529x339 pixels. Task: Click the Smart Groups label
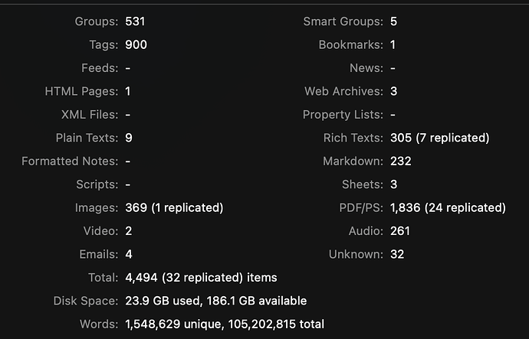coord(343,21)
